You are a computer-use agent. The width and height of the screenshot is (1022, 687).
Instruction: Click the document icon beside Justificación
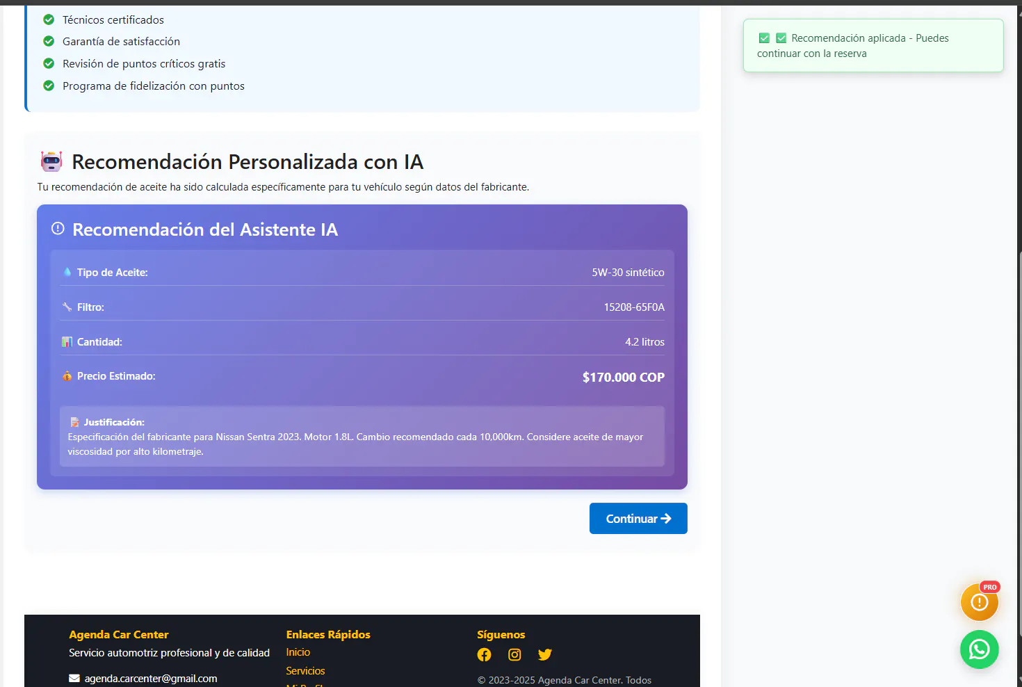click(74, 422)
